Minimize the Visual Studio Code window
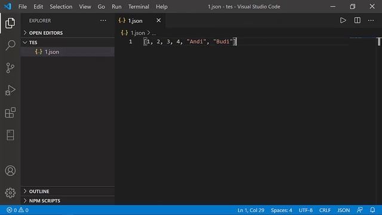The width and height of the screenshot is (382, 215). click(333, 7)
